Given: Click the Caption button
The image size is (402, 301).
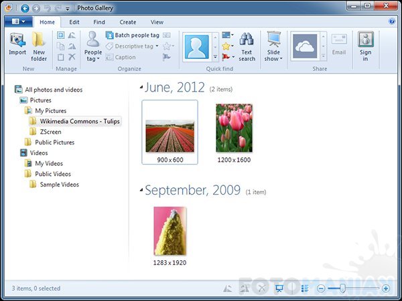Looking at the screenshot, I should [x=121, y=57].
